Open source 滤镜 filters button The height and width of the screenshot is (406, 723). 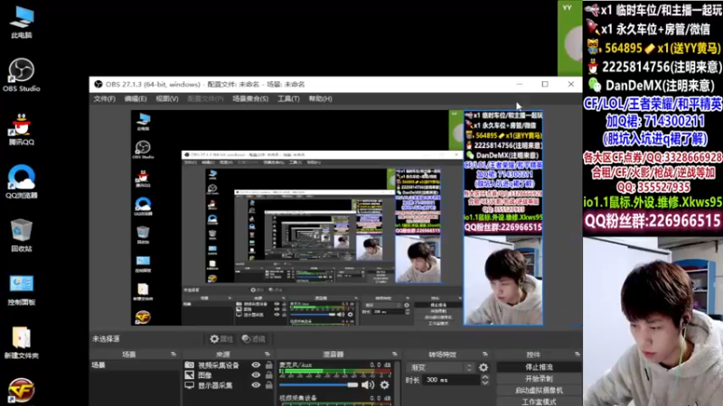pos(254,339)
